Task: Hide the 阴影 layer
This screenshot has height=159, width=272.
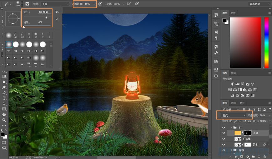Action: pyautogui.click(x=224, y=145)
